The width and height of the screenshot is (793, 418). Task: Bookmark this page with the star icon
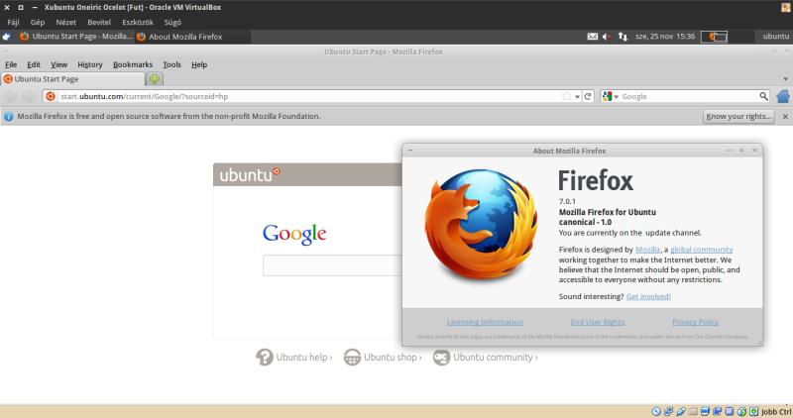(x=566, y=96)
